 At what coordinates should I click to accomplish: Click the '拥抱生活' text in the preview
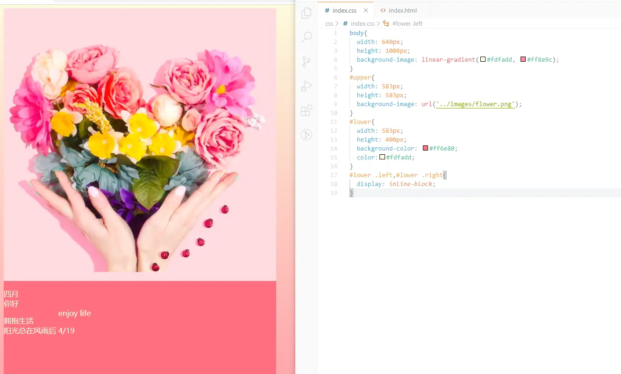pos(19,321)
